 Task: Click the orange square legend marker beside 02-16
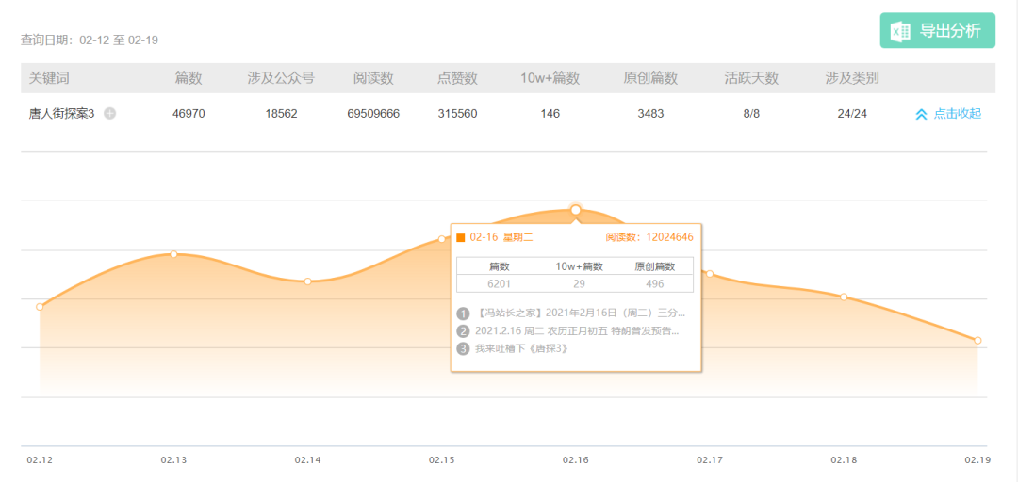point(461,237)
